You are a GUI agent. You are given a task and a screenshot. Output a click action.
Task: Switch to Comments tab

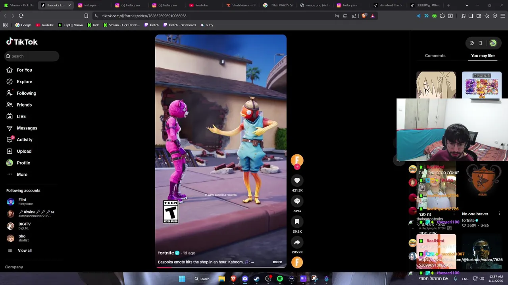(x=435, y=56)
